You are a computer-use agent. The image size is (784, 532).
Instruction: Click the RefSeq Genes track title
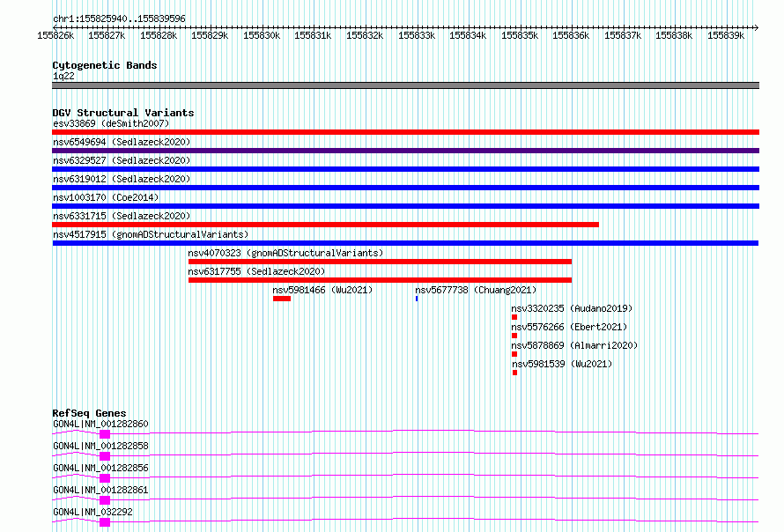point(89,413)
